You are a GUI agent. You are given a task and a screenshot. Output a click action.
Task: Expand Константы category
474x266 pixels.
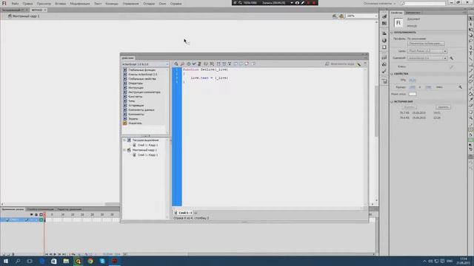[125, 97]
